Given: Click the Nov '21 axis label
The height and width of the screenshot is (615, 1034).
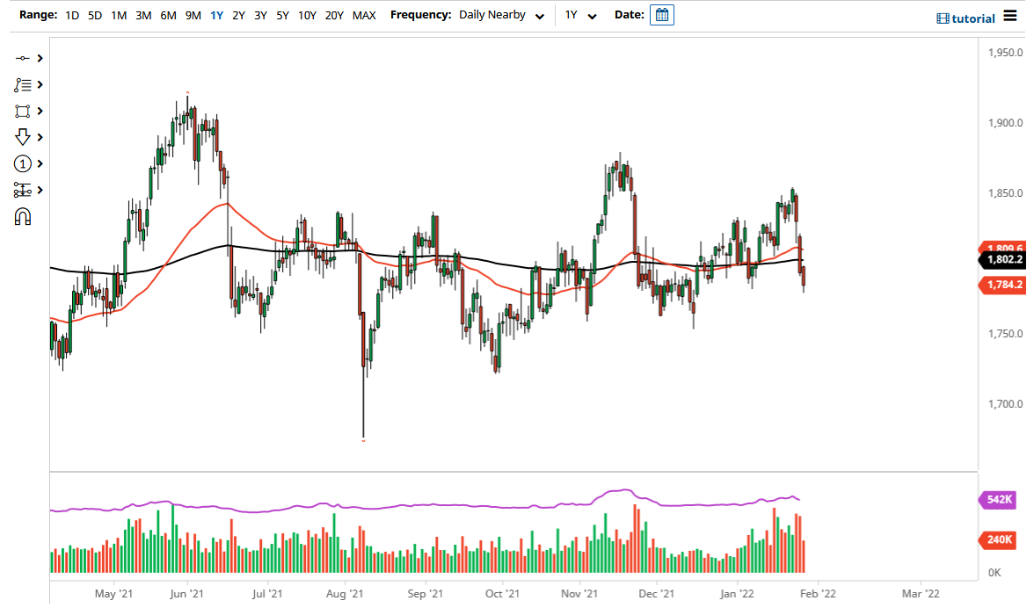Looking at the screenshot, I should click(579, 593).
